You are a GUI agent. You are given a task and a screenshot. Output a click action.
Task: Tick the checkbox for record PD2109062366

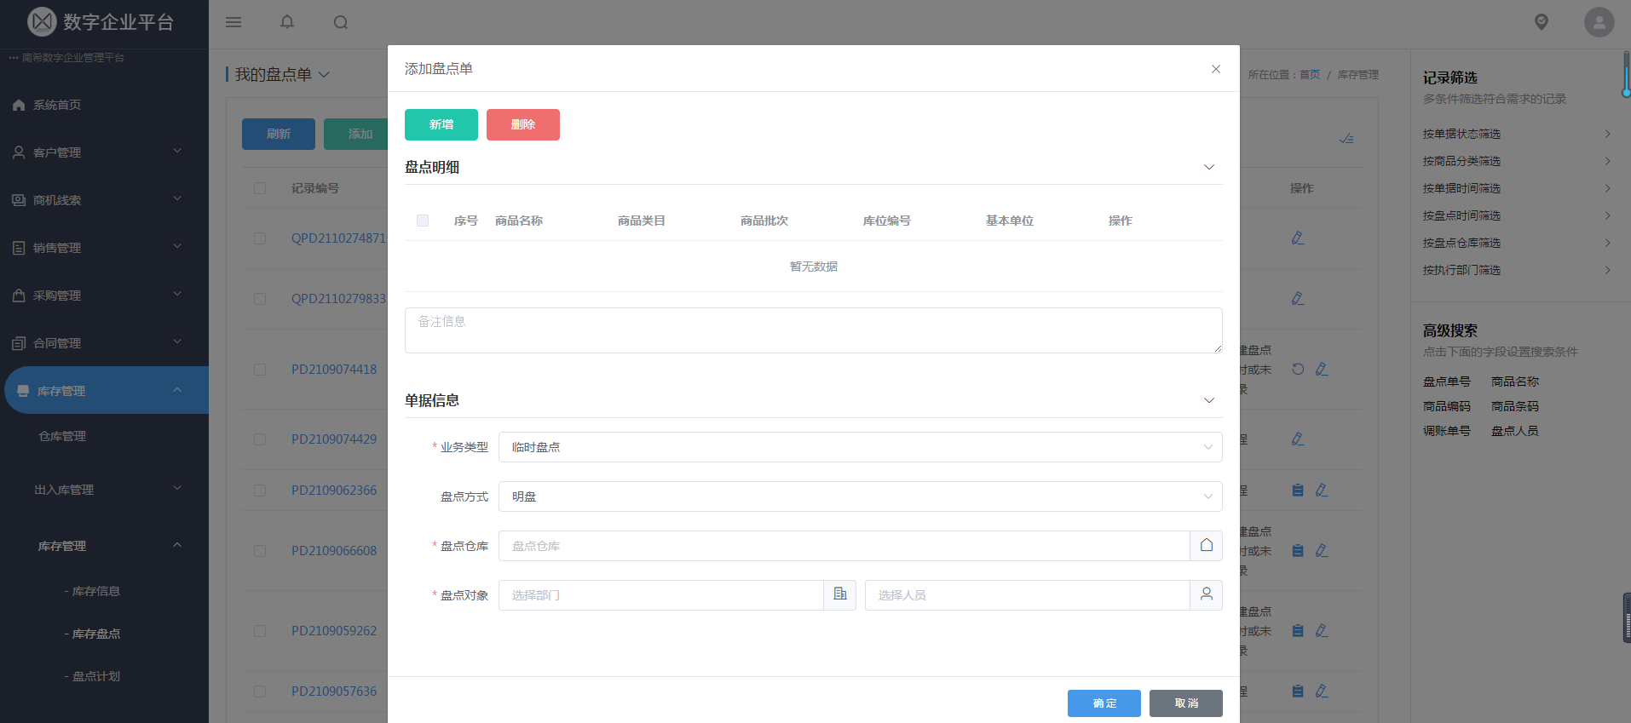(x=260, y=491)
